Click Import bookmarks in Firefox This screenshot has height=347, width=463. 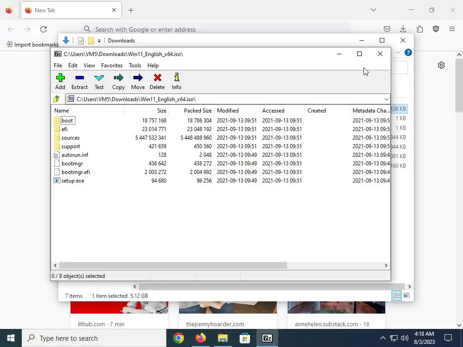coord(33,45)
